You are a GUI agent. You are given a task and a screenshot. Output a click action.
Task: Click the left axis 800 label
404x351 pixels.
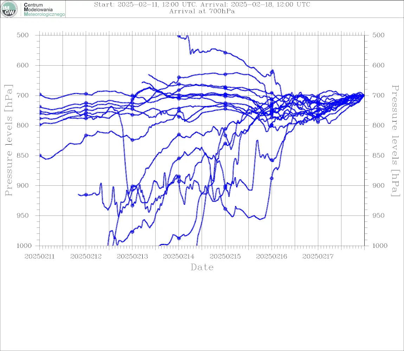pyautogui.click(x=23, y=125)
